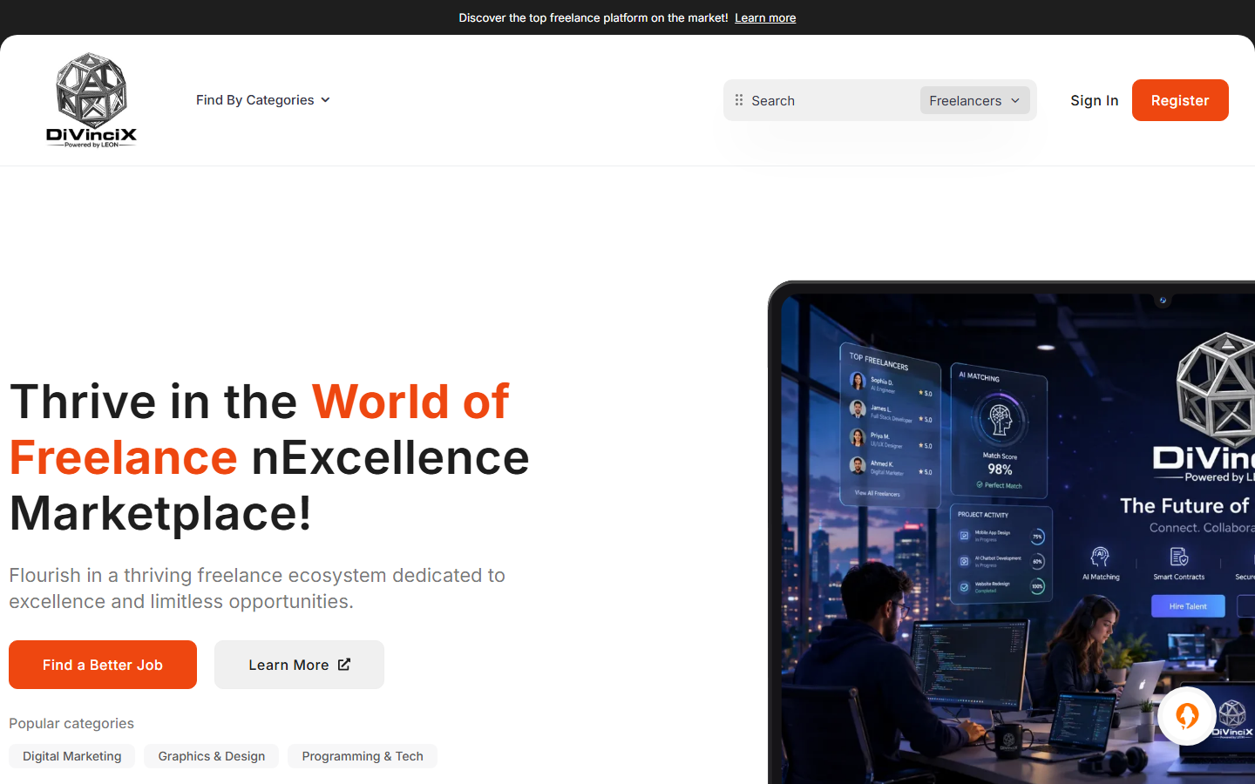Follow the Learn more link in the top banner
This screenshot has width=1255, height=784.
tap(765, 17)
